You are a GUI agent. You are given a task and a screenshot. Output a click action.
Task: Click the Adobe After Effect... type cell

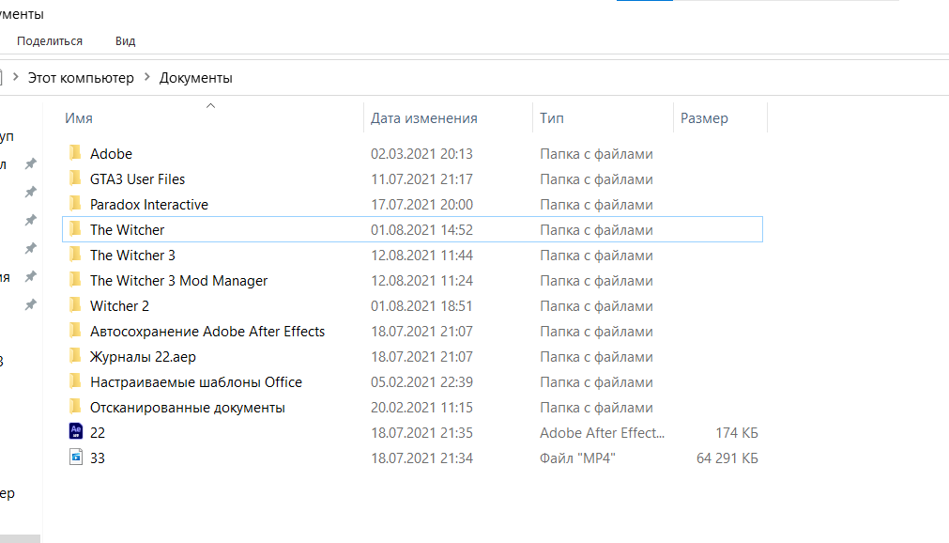(603, 433)
